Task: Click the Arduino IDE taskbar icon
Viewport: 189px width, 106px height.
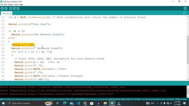Action: point(112,103)
